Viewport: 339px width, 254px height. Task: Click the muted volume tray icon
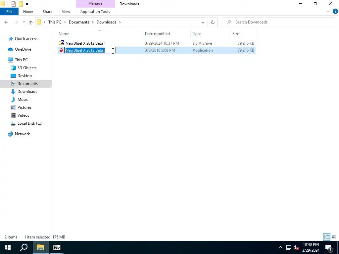pos(296,247)
